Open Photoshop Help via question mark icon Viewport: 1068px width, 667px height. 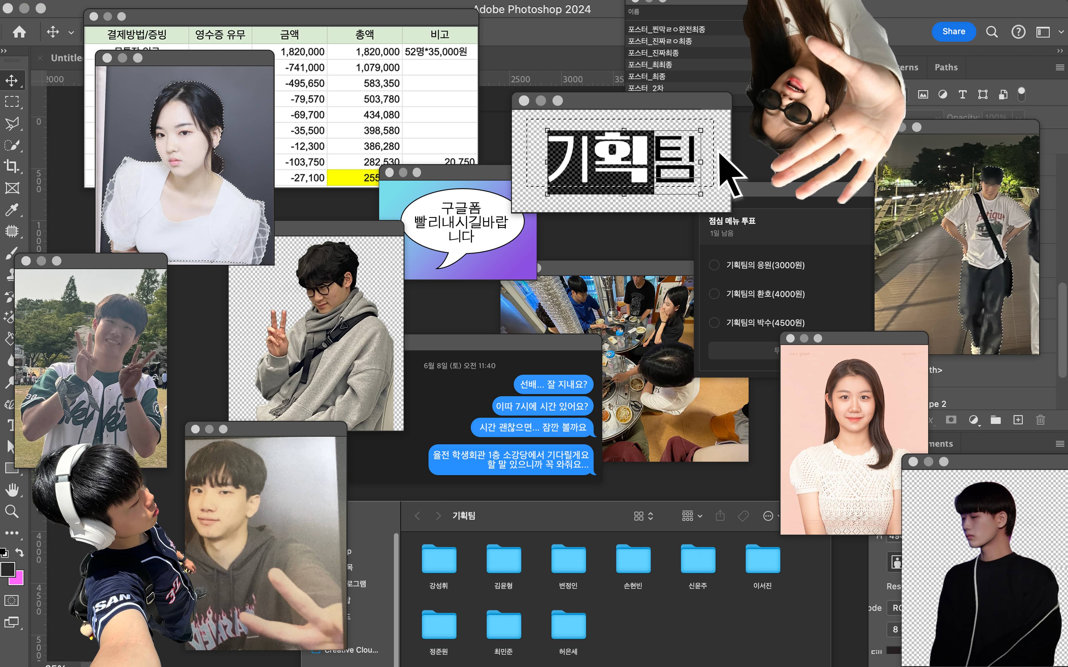point(1018,32)
